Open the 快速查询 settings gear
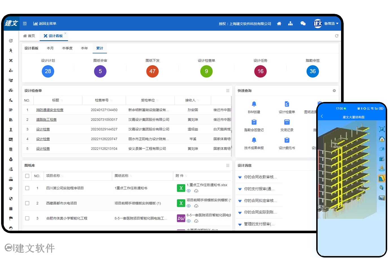 (334, 91)
